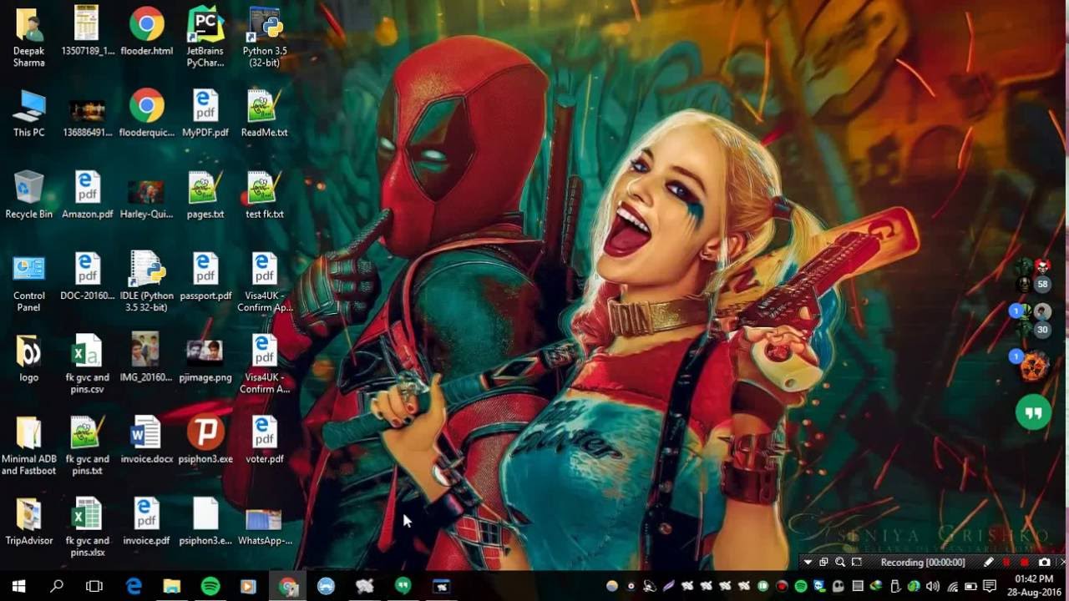Open clock showing 01:42 PM
Screen dimensions: 1069x601
1034,587
